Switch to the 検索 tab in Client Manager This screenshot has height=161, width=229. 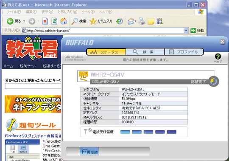145,52
